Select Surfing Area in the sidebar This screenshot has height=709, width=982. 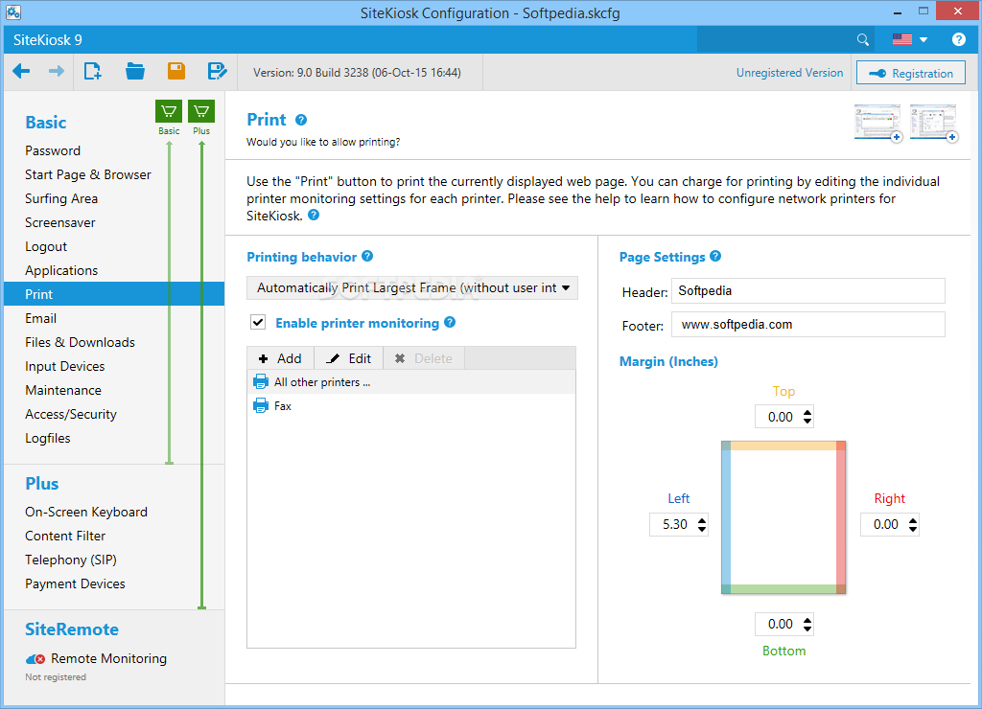[x=61, y=198]
